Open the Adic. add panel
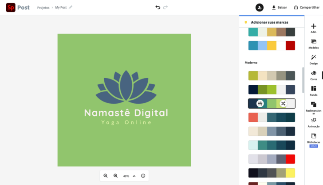The height and width of the screenshot is (185, 323). pos(314,28)
